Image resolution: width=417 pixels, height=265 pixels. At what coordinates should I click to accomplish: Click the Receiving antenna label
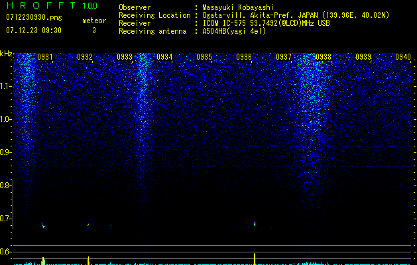[x=152, y=31]
